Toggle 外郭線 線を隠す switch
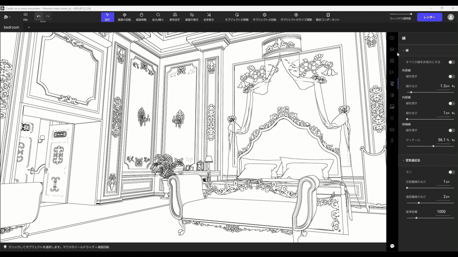The width and height of the screenshot is (458, 257). click(x=451, y=76)
